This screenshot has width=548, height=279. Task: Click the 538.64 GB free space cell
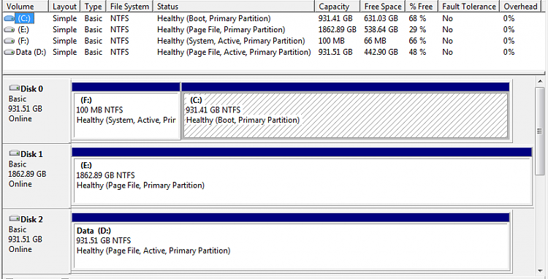(381, 30)
